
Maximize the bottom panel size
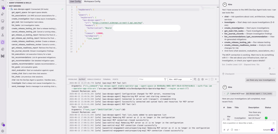[212, 79]
